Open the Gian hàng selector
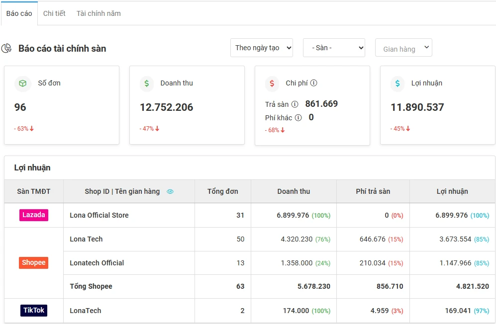This screenshot has height=324, width=496. pyautogui.click(x=403, y=48)
